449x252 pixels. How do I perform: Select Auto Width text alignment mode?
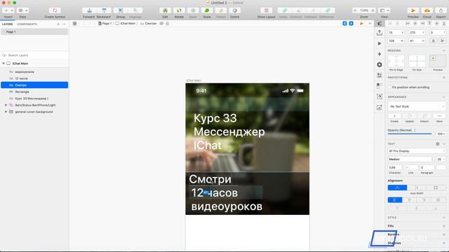(x=397, y=188)
